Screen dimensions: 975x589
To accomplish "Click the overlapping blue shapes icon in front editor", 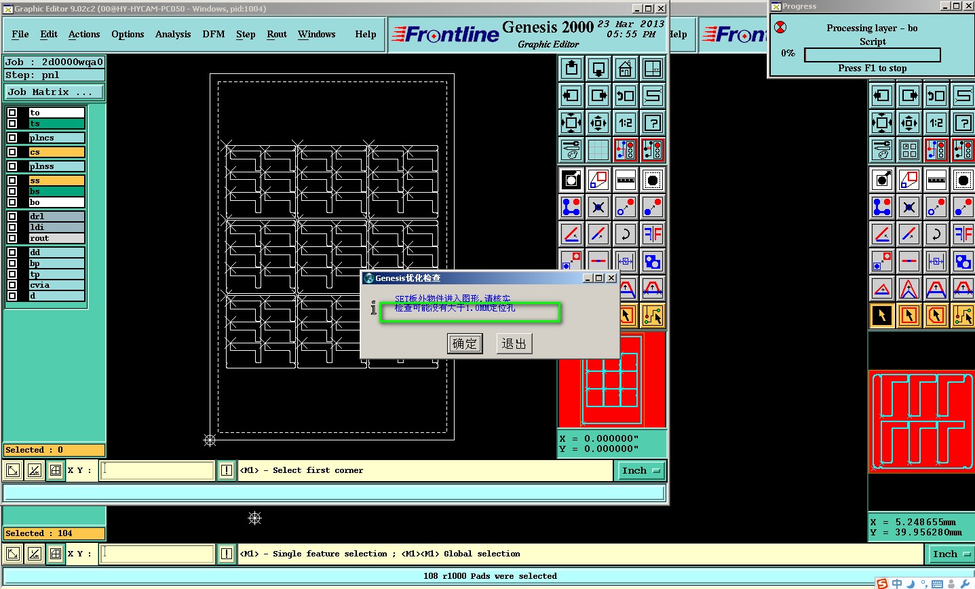I will pyautogui.click(x=653, y=261).
